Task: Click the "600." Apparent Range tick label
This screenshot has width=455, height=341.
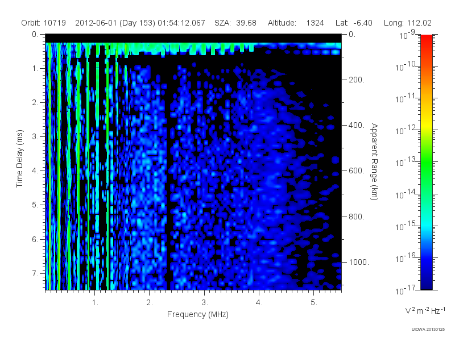Action: click(x=357, y=171)
